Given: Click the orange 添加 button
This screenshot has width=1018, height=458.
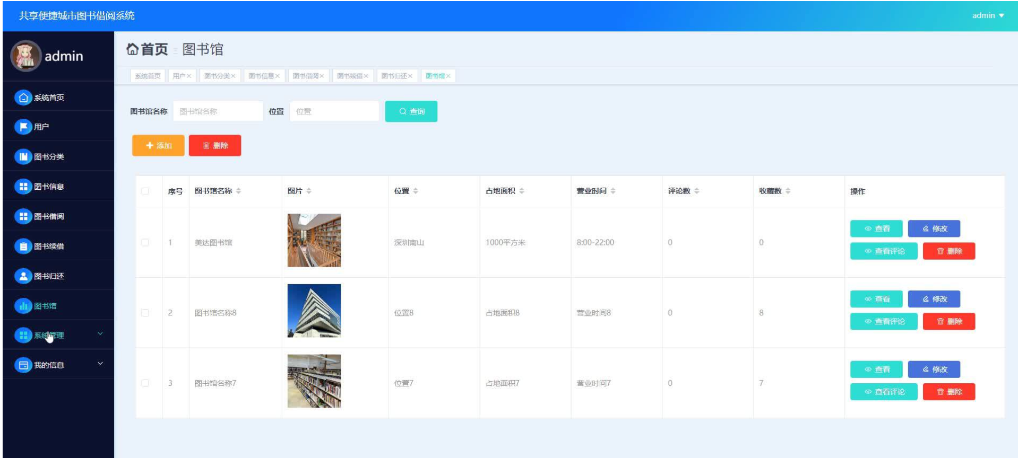Looking at the screenshot, I should click(158, 145).
